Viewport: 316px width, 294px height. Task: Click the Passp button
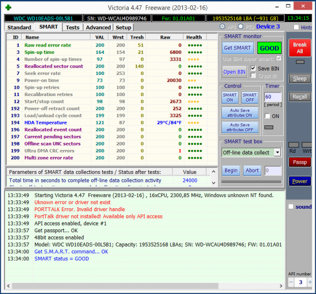click(x=299, y=162)
